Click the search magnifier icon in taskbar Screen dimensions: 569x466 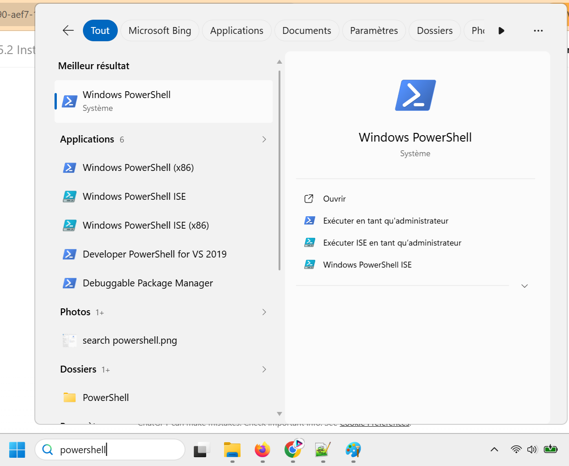(48, 450)
